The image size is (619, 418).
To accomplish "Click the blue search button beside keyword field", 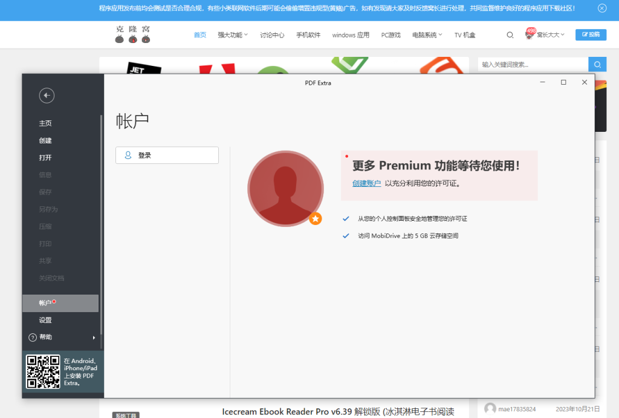I will tap(597, 64).
